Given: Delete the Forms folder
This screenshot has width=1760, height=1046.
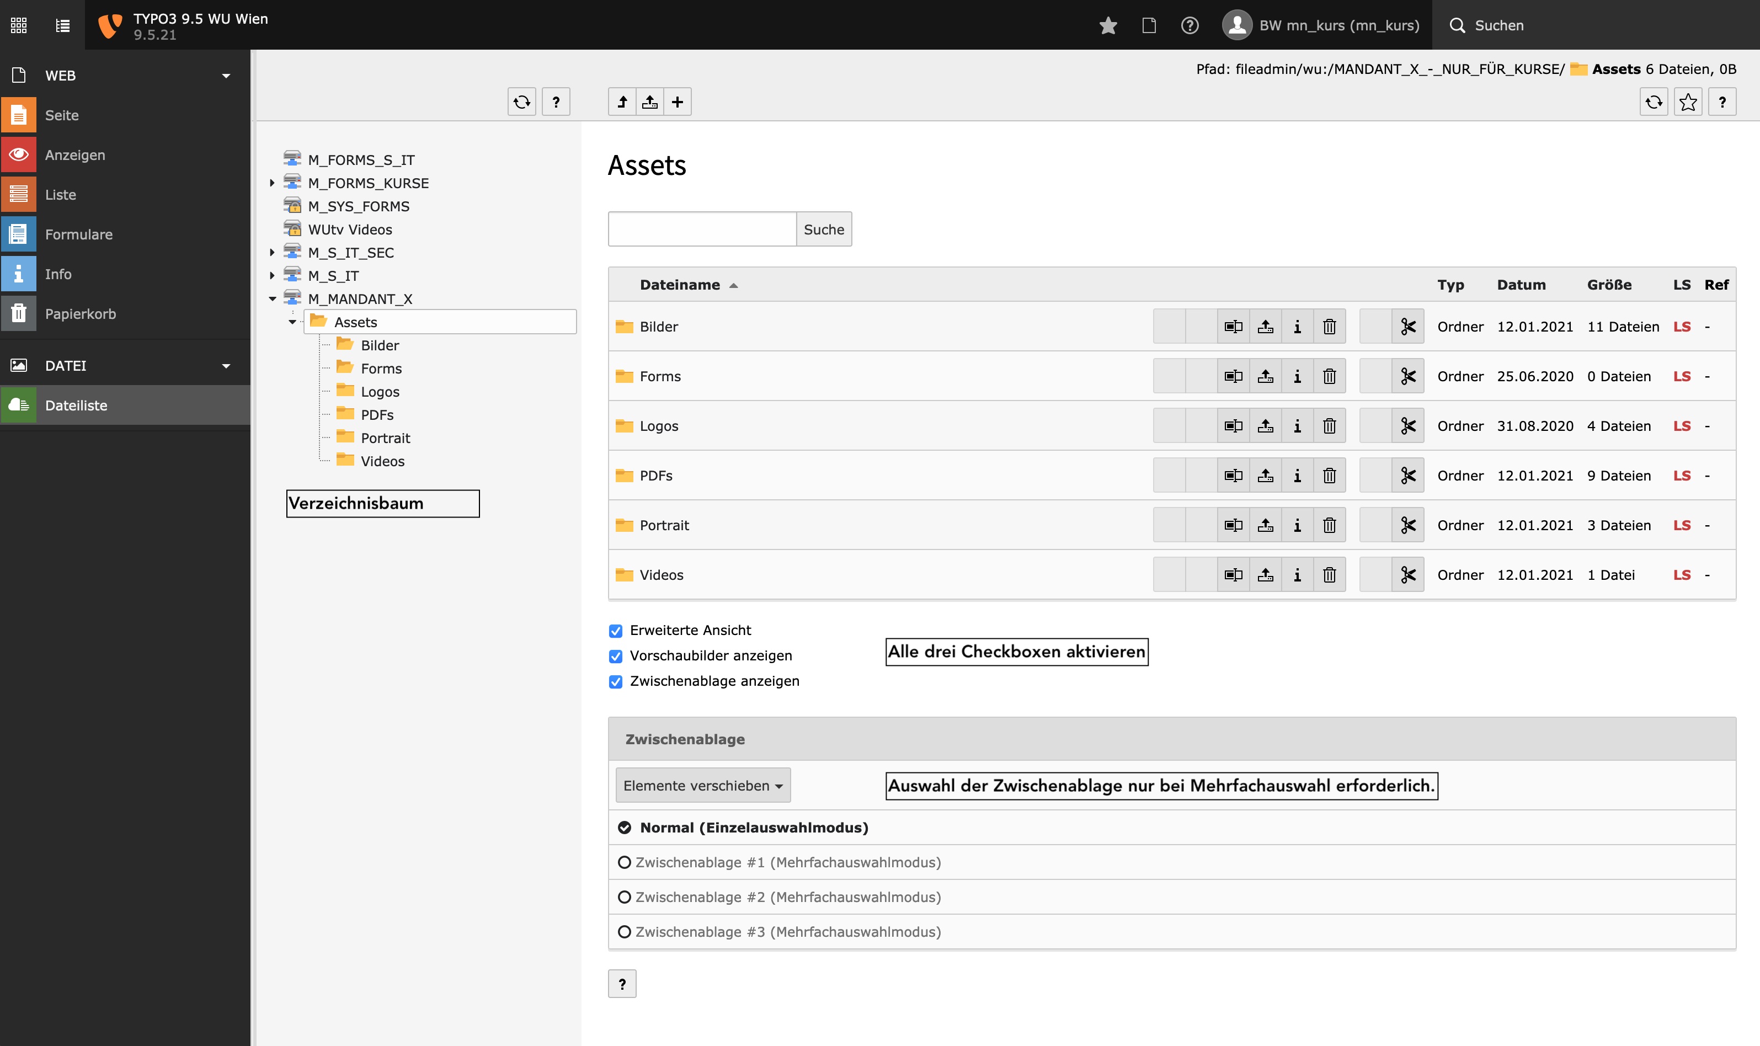Looking at the screenshot, I should pyautogui.click(x=1329, y=376).
